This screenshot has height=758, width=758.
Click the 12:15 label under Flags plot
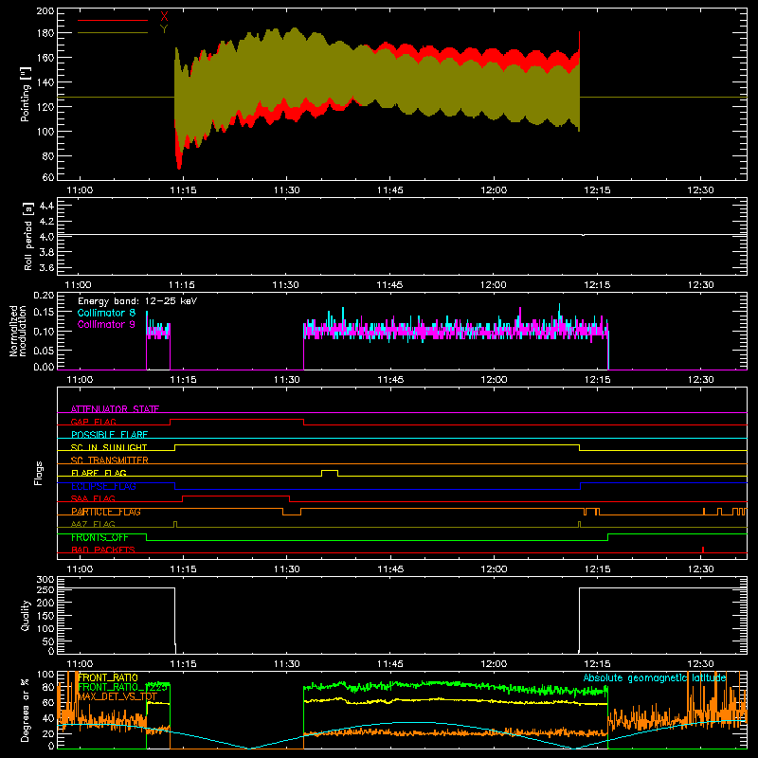[597, 569]
